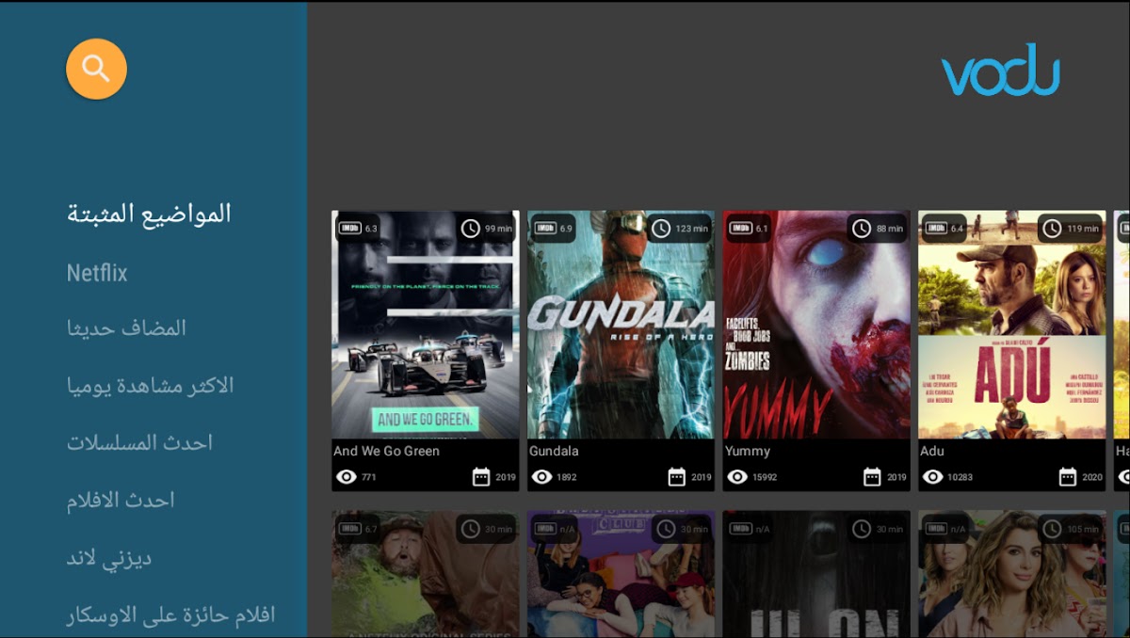The image size is (1130, 638).
Task: Open the Yummy movie poster
Action: coord(816,325)
